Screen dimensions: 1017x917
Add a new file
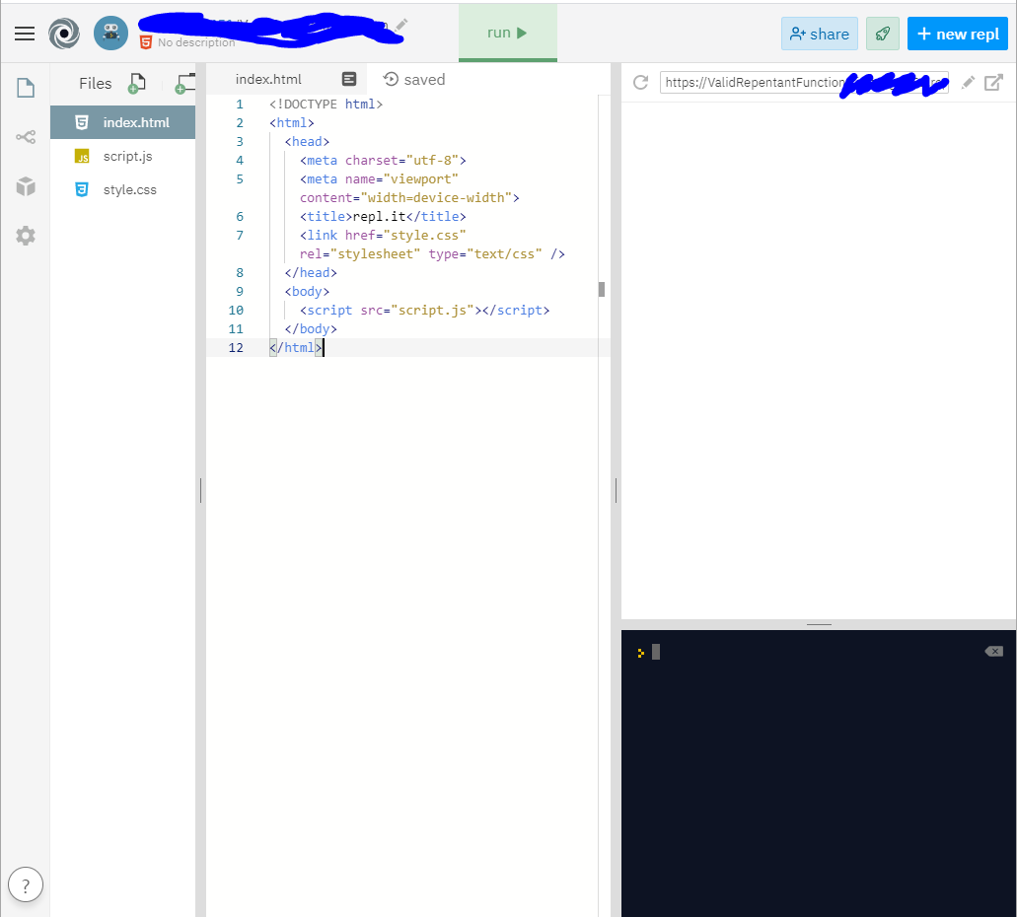point(137,84)
